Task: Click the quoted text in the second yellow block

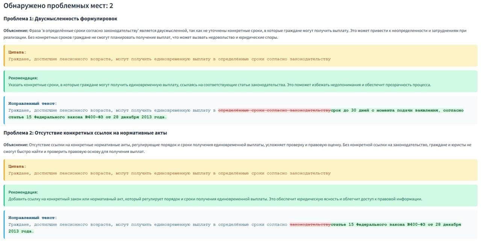Action: [x=169, y=173]
